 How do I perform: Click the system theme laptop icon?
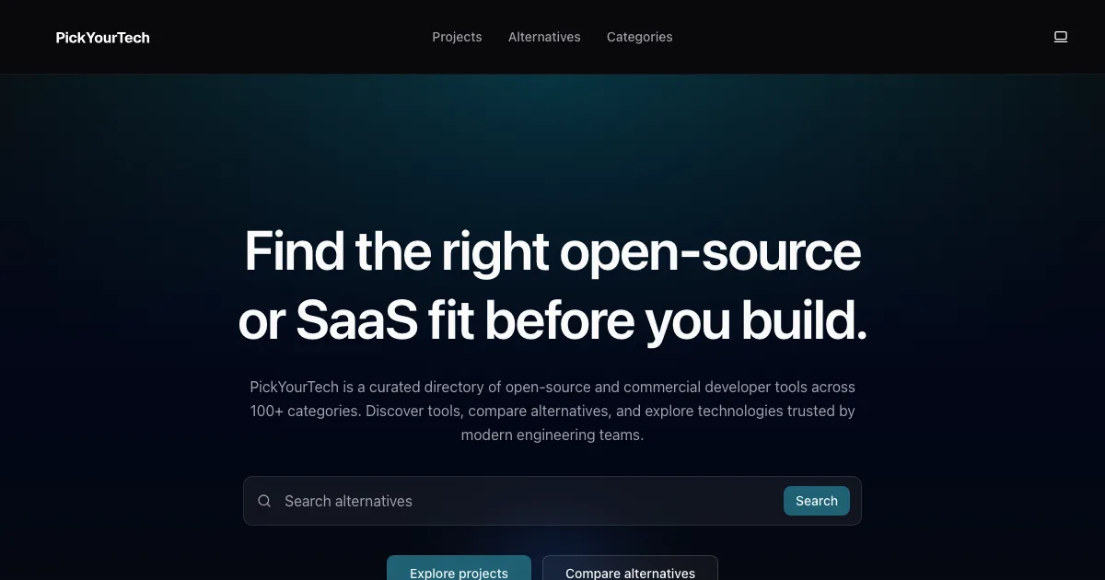[1061, 37]
